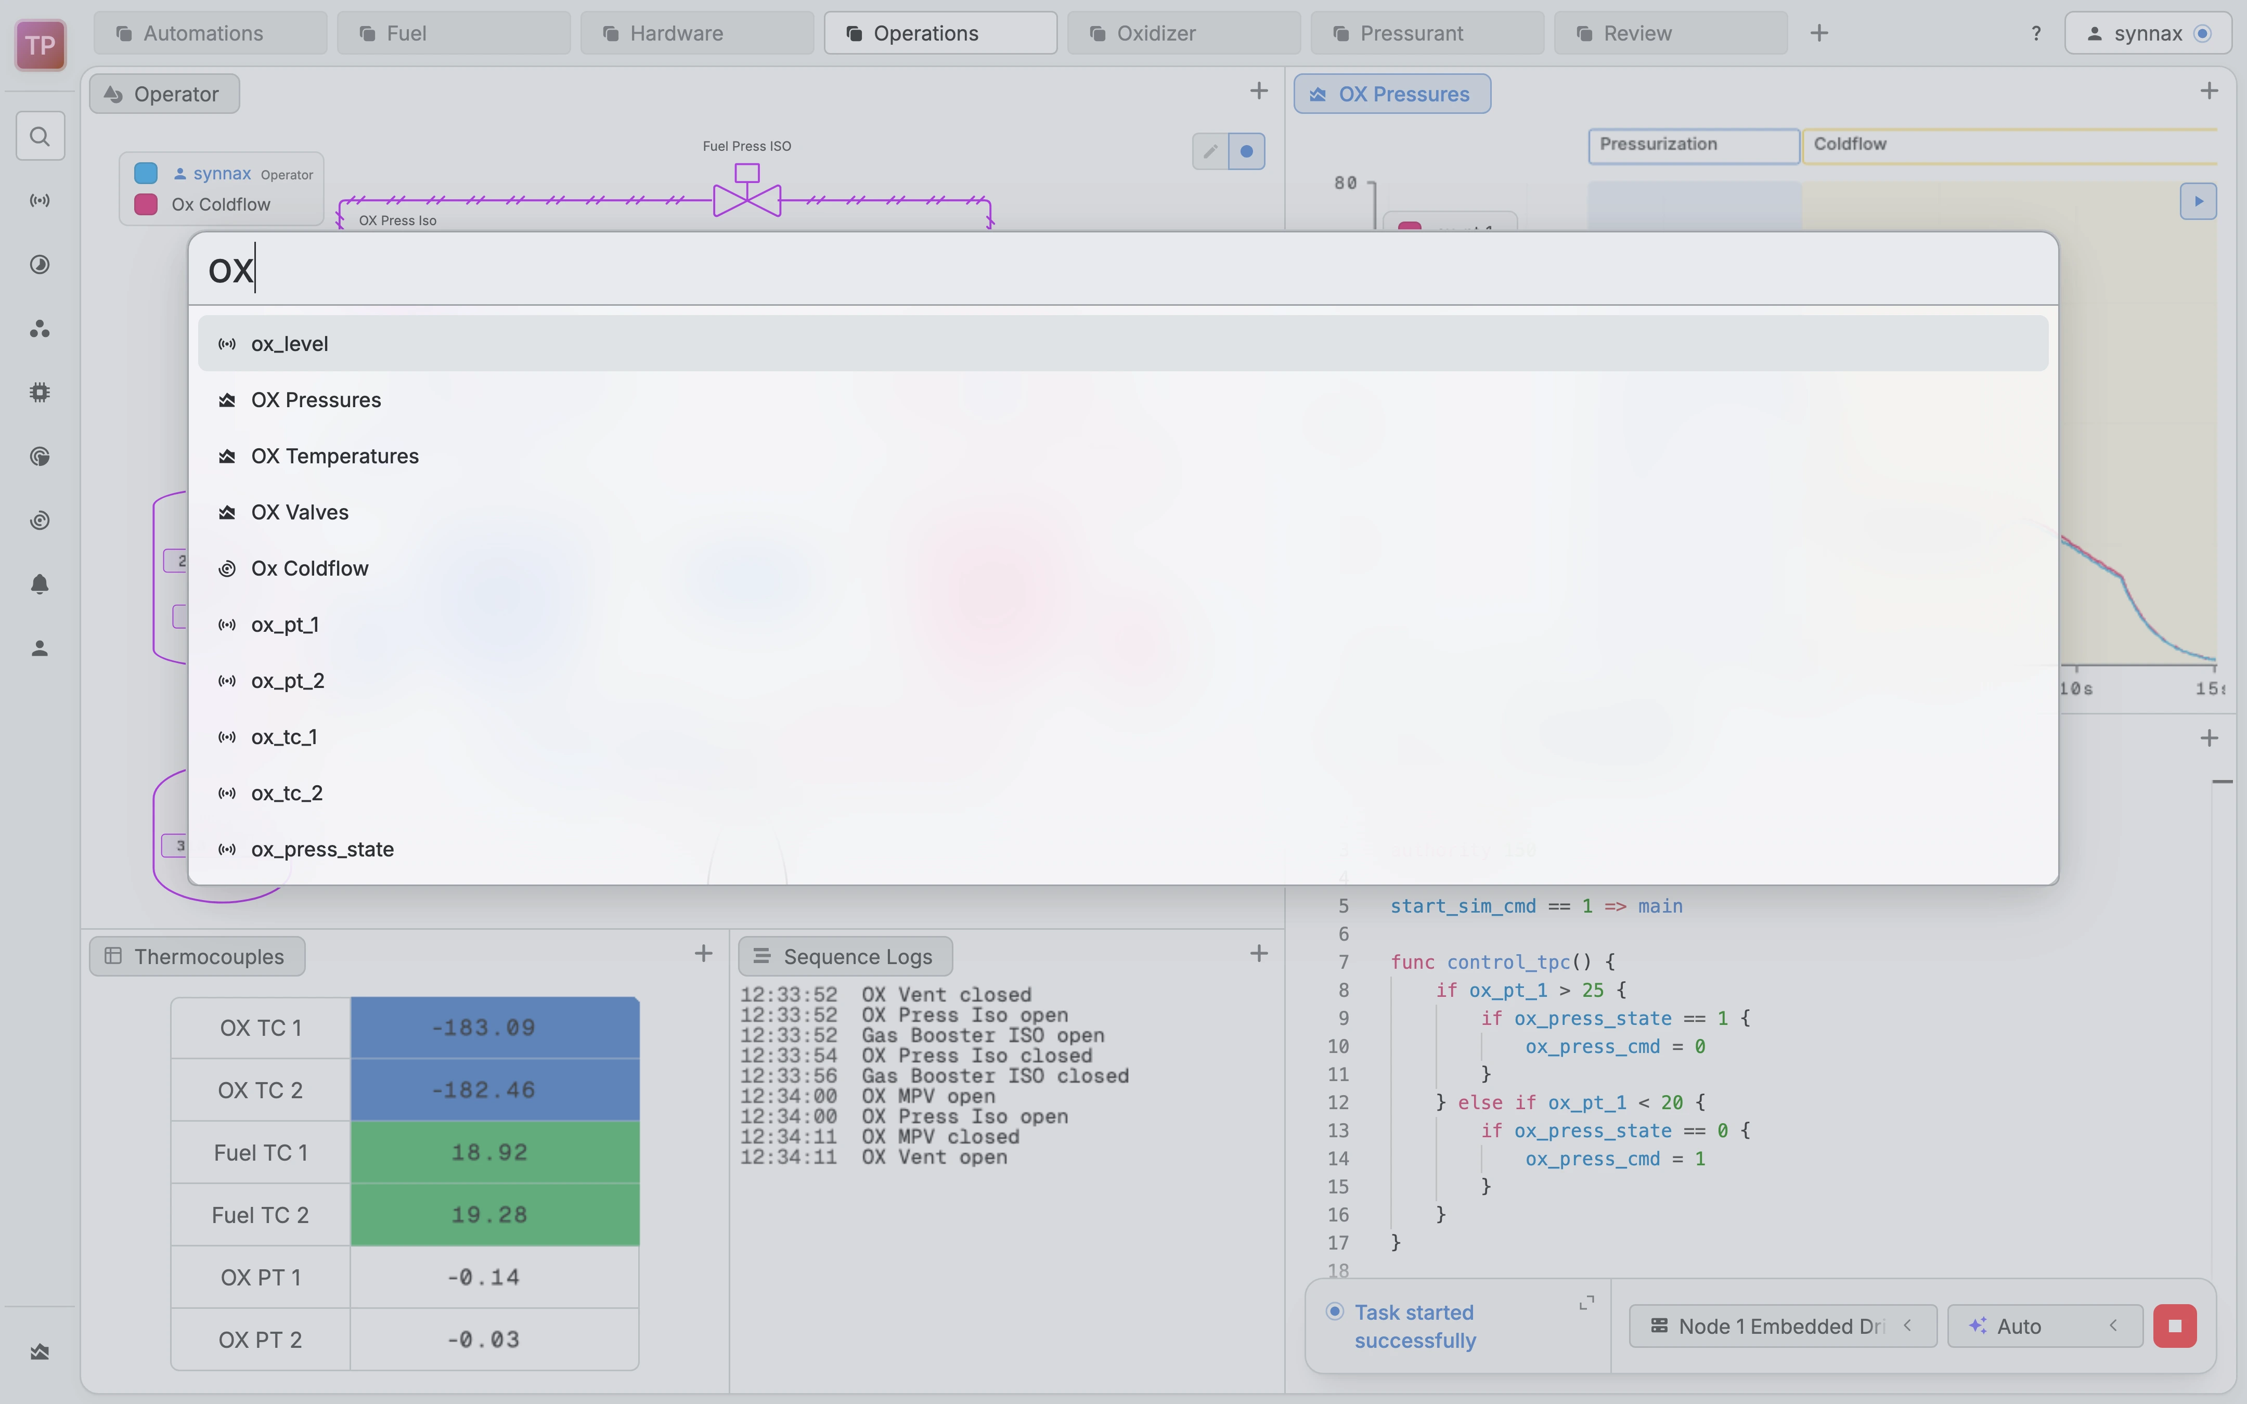Select OX Valves search result
Viewport: 2247px width, 1404px height.
click(x=1122, y=513)
